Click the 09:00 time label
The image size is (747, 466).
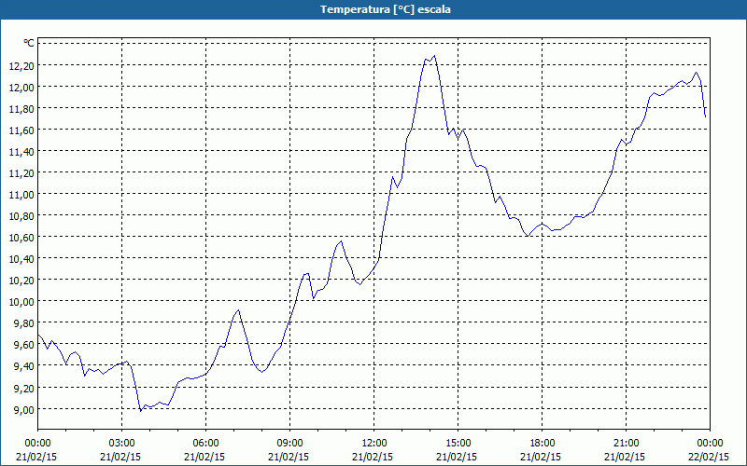click(289, 444)
